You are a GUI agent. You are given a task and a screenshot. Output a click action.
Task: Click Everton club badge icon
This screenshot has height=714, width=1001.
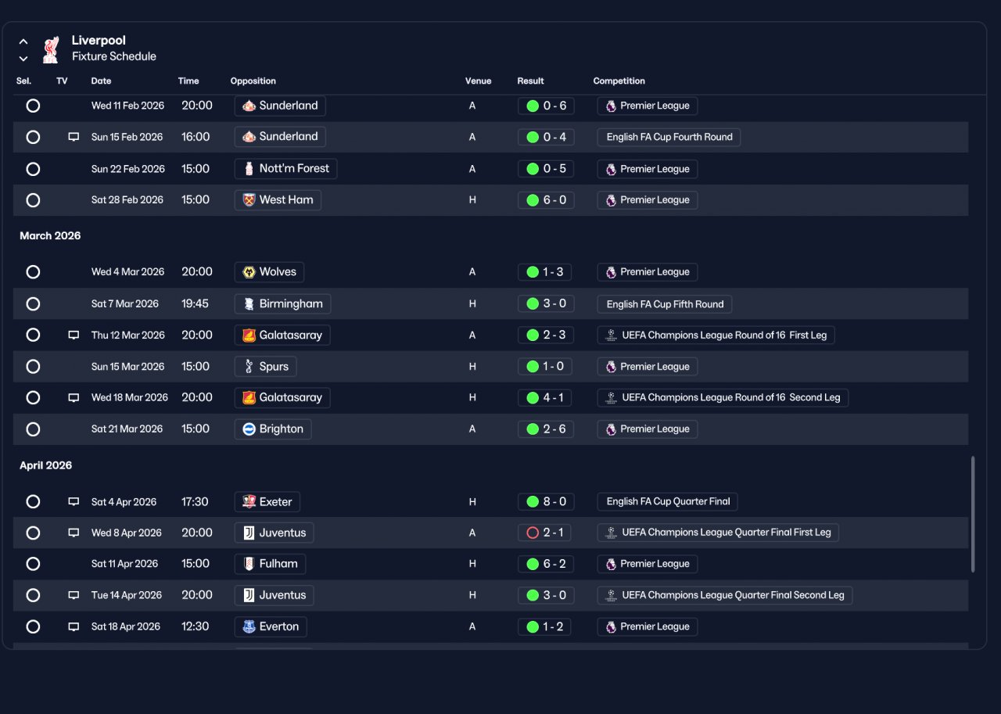249,626
